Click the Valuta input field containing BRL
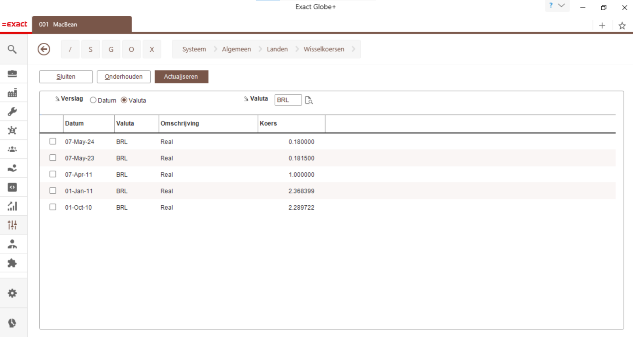The width and height of the screenshot is (633, 337). click(x=288, y=100)
